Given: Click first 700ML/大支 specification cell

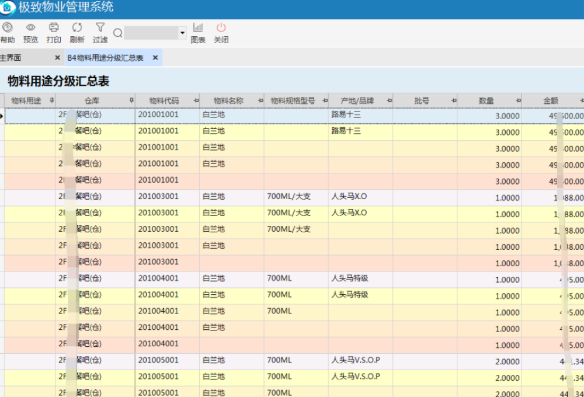Looking at the screenshot, I should point(288,196).
